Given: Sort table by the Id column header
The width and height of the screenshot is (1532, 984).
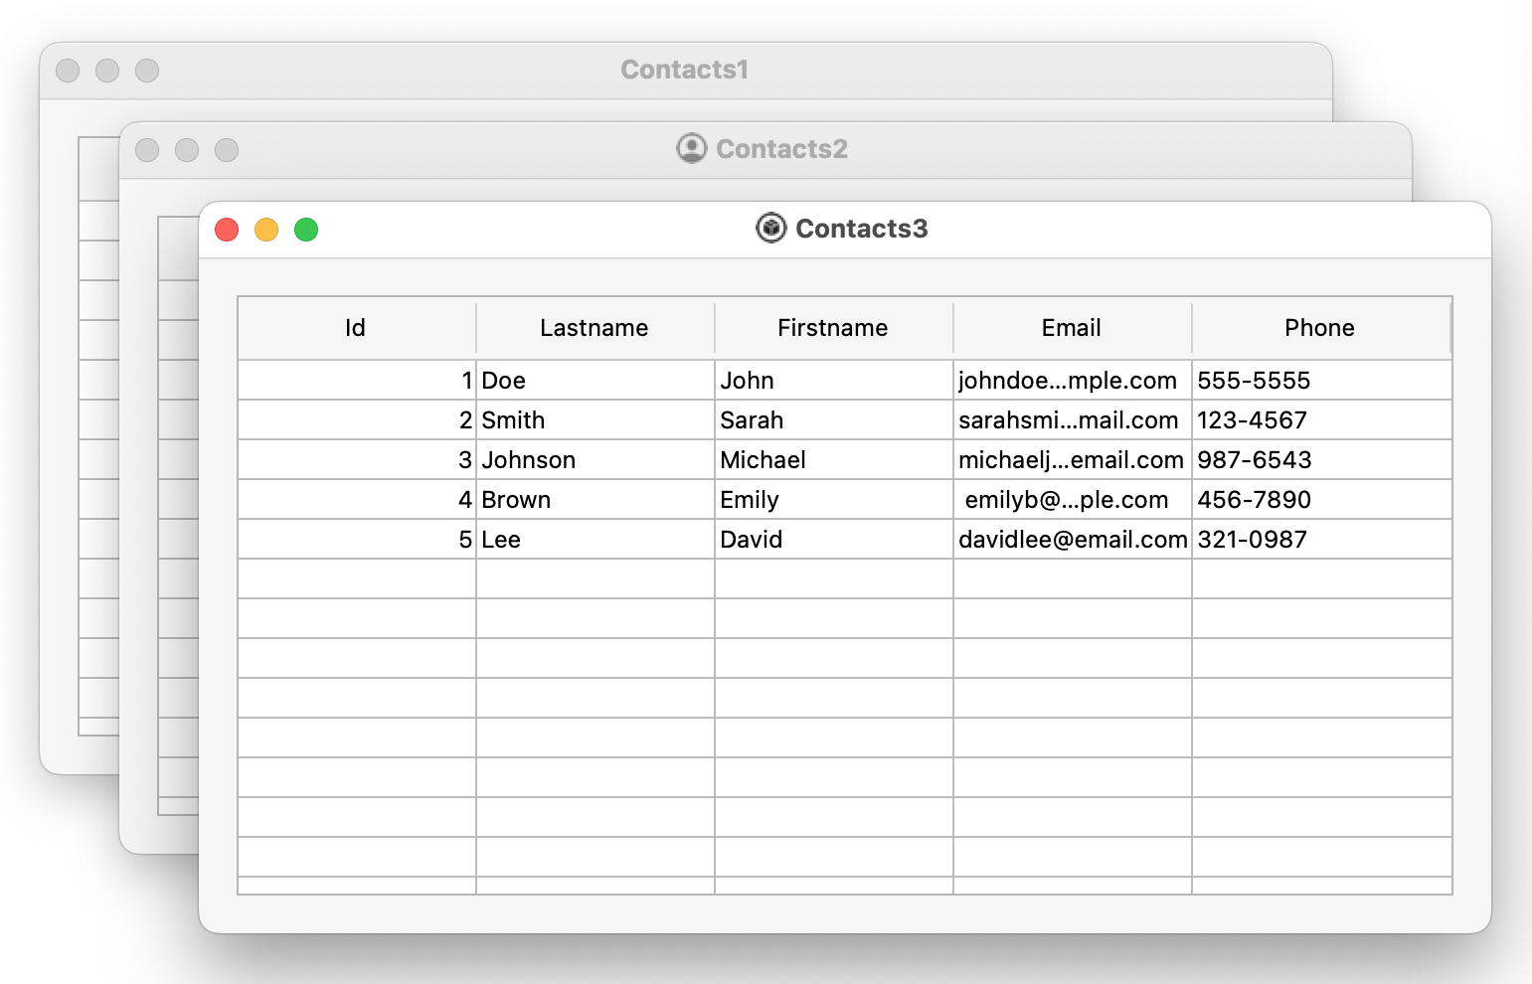Looking at the screenshot, I should 356,328.
